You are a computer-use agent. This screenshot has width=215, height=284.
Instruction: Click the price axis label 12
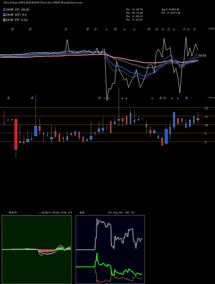pos(206,108)
